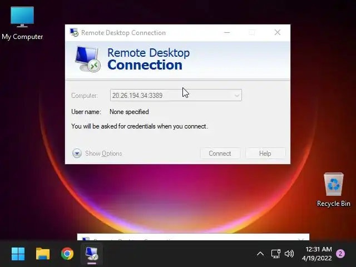Image resolution: width=356 pixels, height=267 pixels.
Task: Expand the Computer address dropdown arrow
Action: (237, 95)
